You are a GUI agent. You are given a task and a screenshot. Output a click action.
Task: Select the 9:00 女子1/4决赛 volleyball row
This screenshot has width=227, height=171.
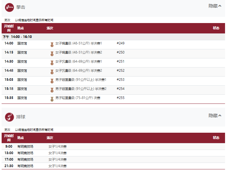pos(113,146)
